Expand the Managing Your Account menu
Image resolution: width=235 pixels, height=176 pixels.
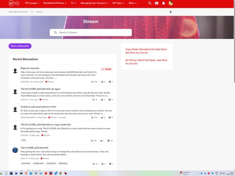(95, 3)
